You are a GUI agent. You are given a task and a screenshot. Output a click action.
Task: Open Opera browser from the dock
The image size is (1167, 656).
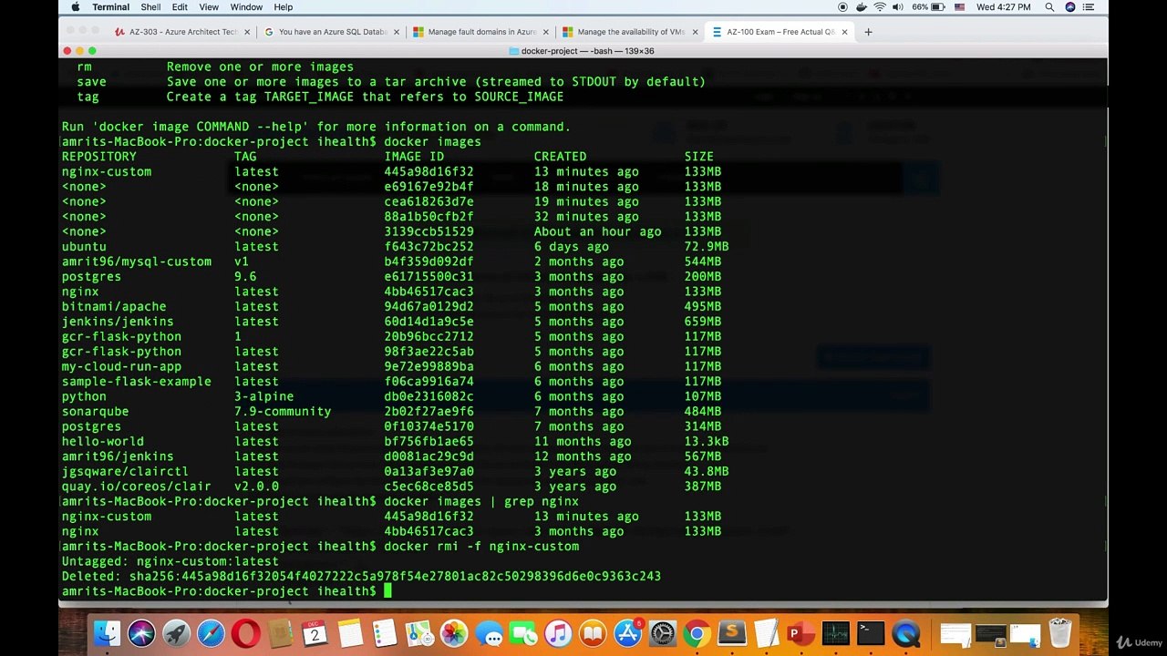(x=245, y=633)
